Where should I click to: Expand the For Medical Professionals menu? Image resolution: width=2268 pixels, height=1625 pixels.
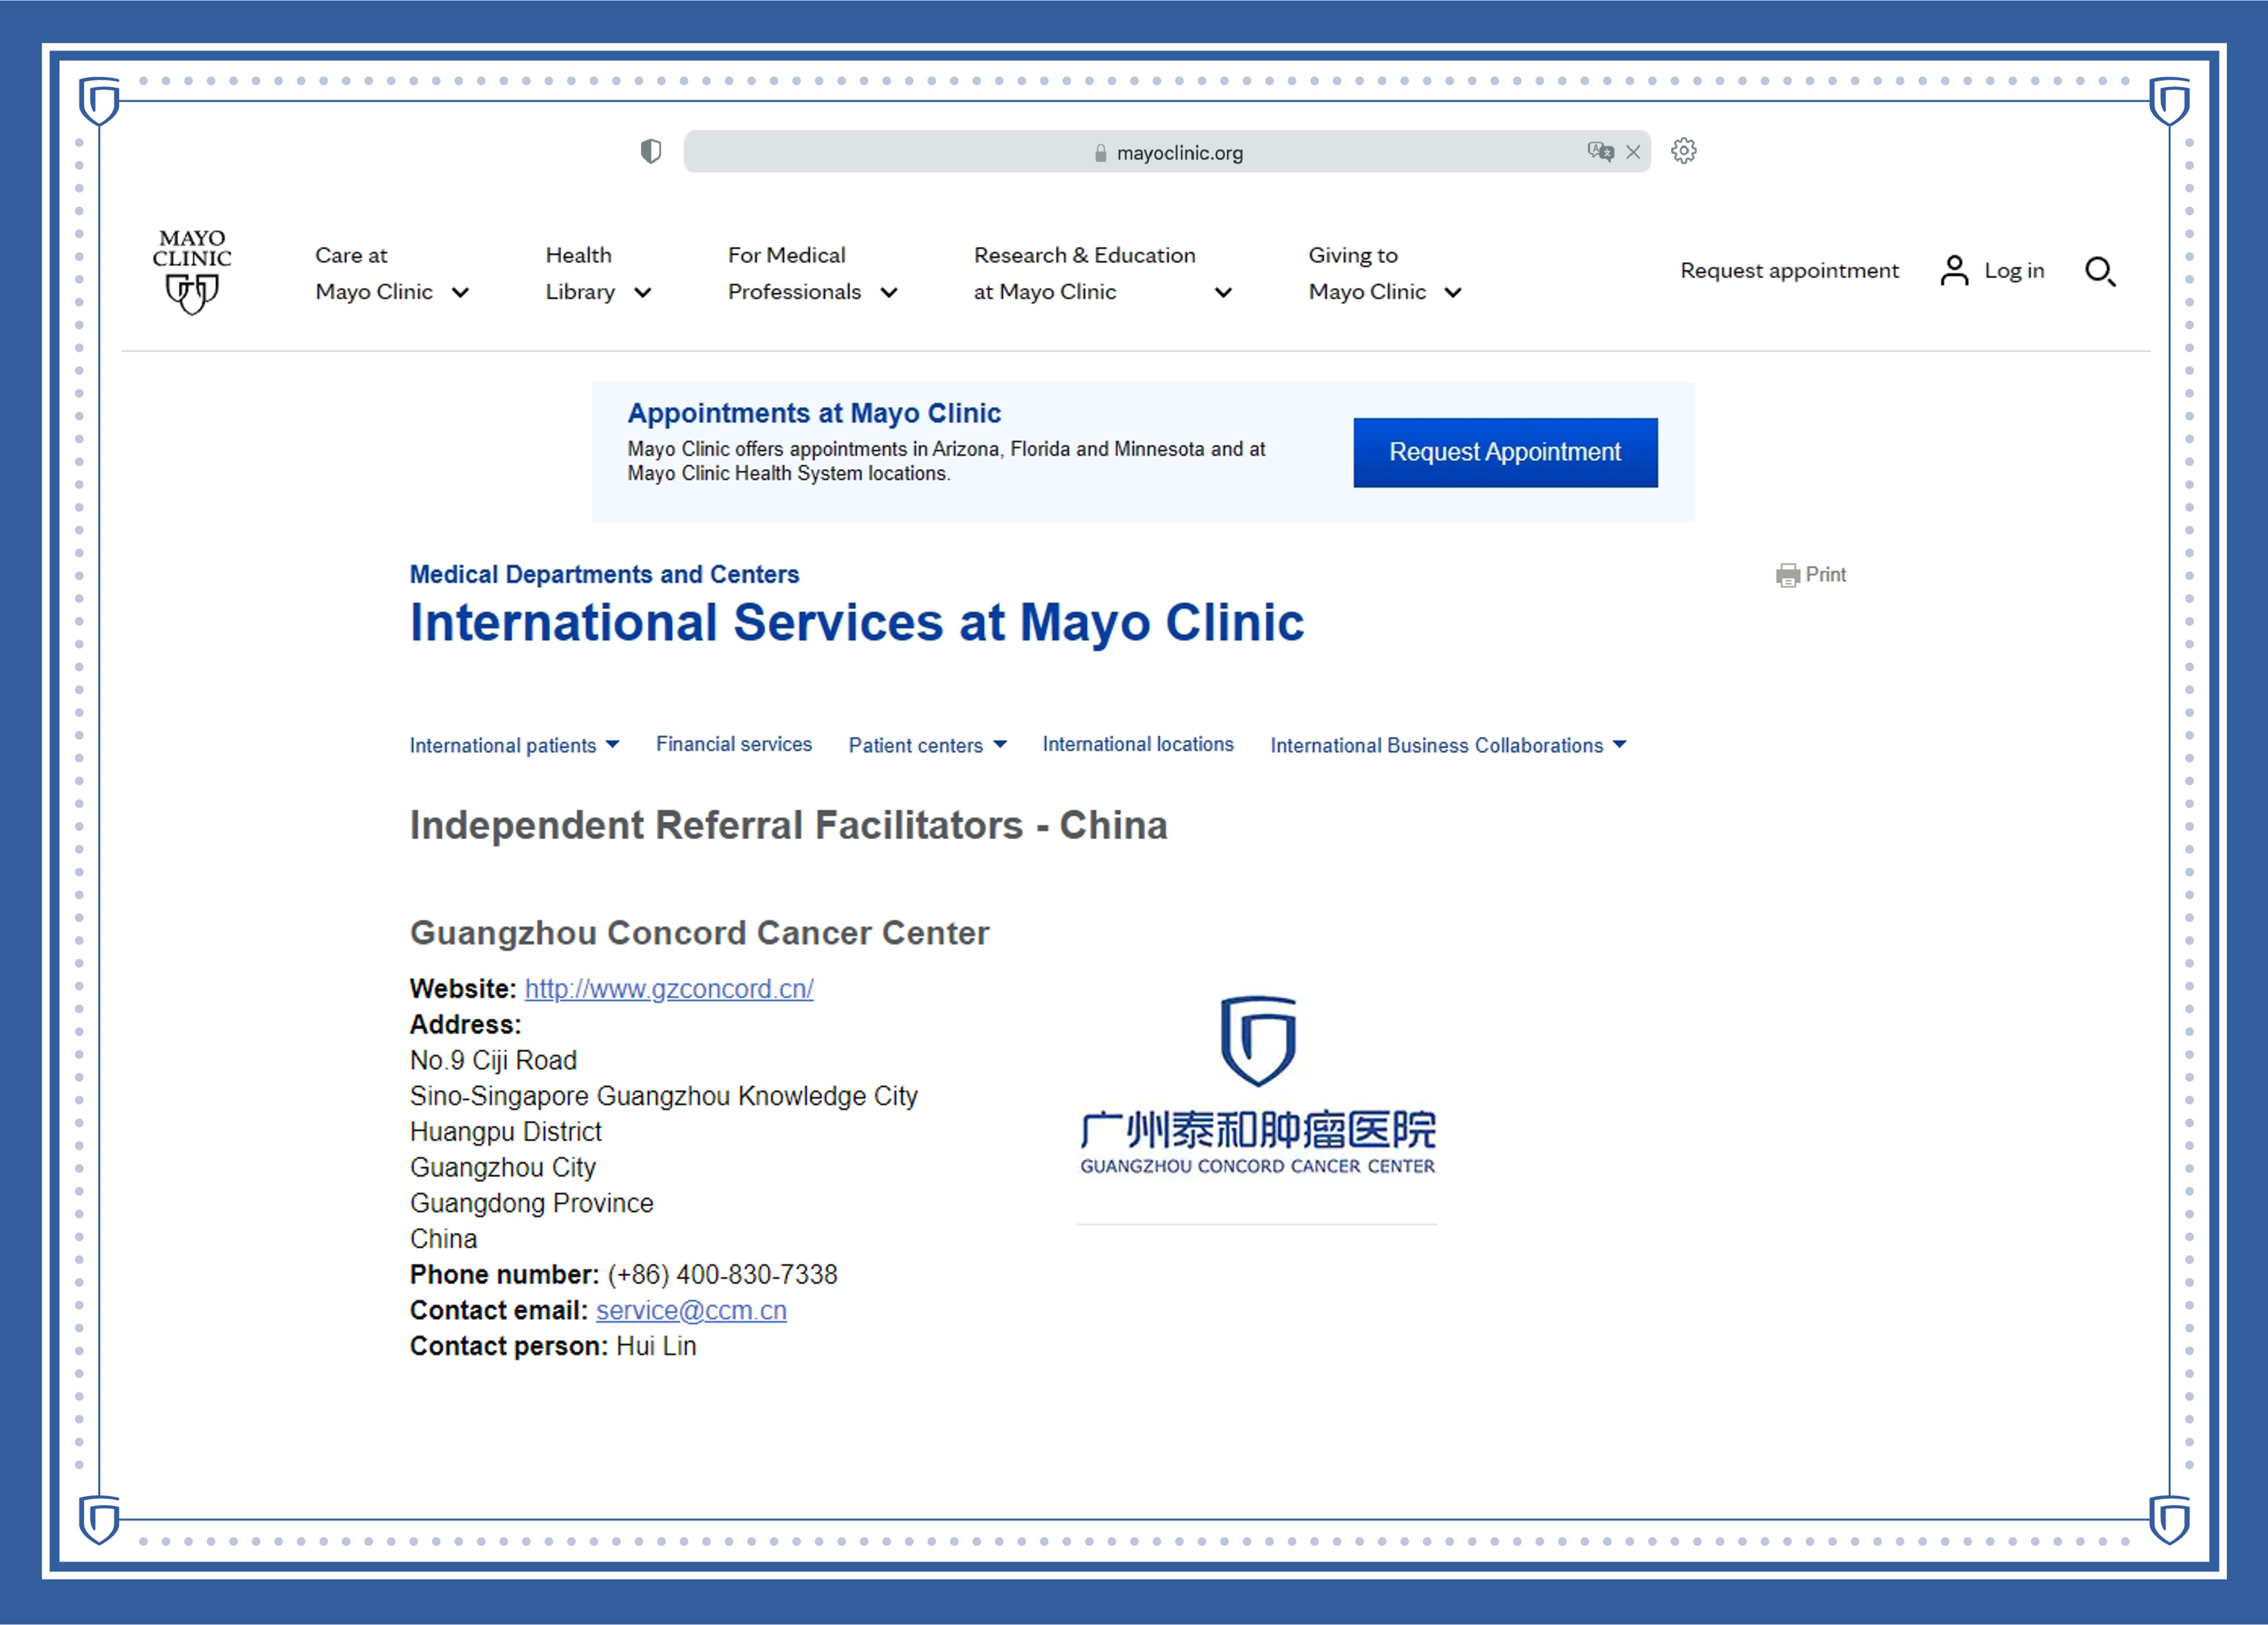pyautogui.click(x=812, y=273)
